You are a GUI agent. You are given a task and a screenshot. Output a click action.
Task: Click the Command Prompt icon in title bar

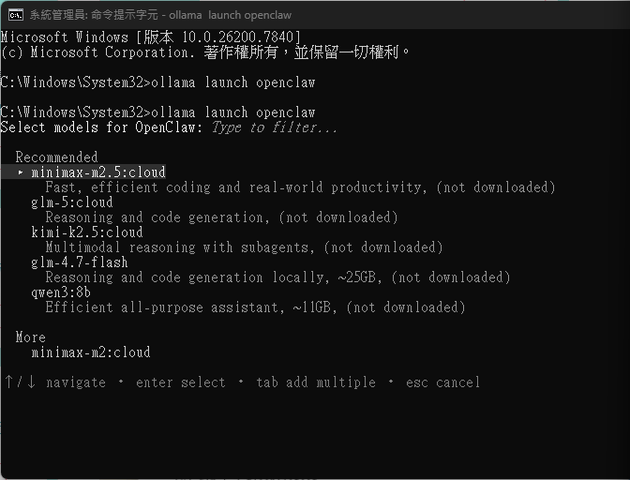coord(15,14)
